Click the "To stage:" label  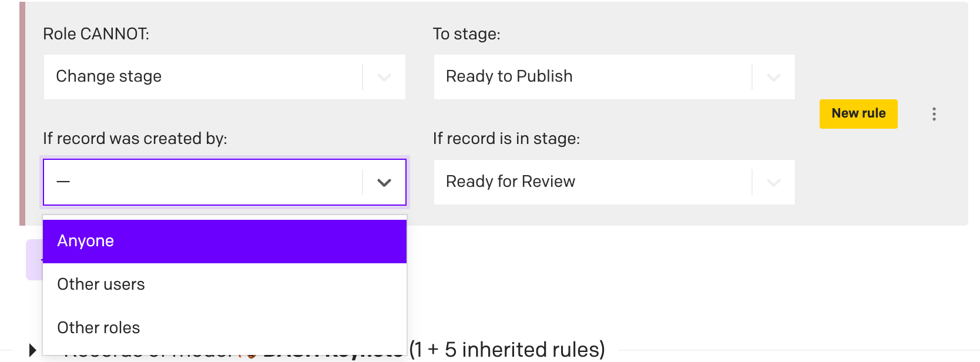pyautogui.click(x=466, y=34)
